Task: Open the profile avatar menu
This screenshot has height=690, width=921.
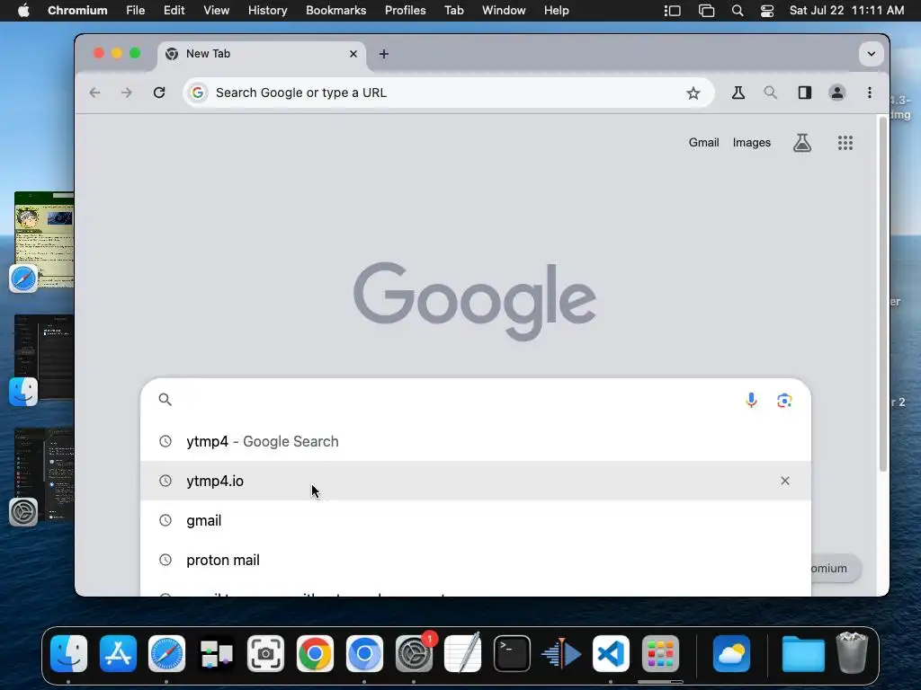Action: coord(836,93)
